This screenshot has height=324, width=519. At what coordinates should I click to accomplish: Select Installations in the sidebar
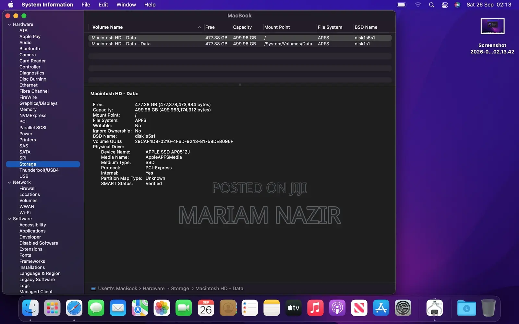(32, 267)
